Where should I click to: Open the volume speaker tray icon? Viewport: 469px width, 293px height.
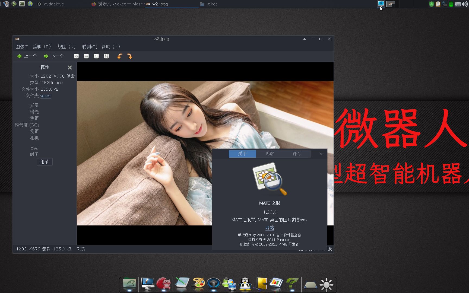click(464, 4)
